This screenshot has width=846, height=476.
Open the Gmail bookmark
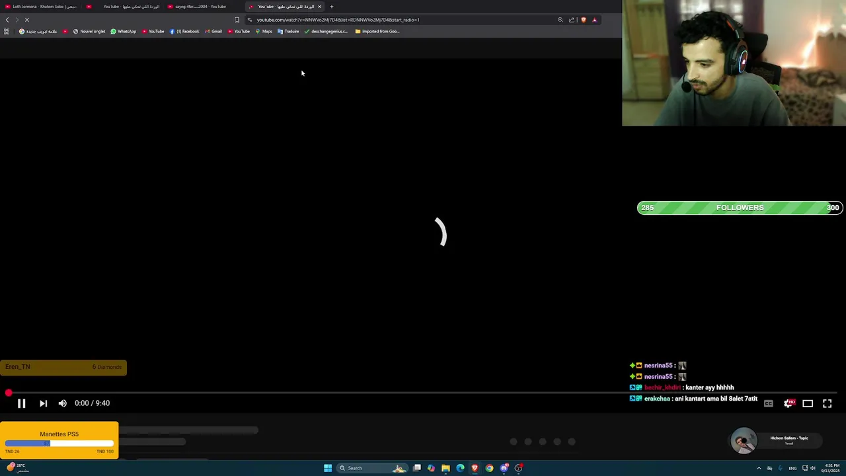(213, 31)
